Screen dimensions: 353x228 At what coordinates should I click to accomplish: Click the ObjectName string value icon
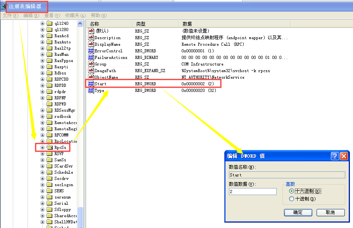(91, 77)
